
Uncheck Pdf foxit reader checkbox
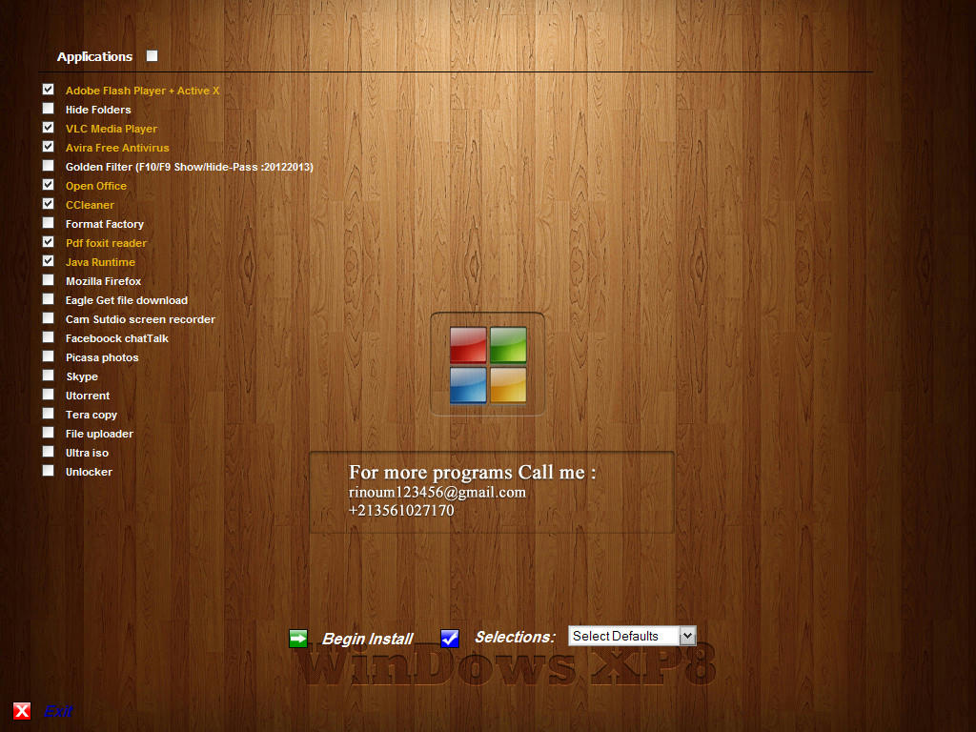(48, 242)
